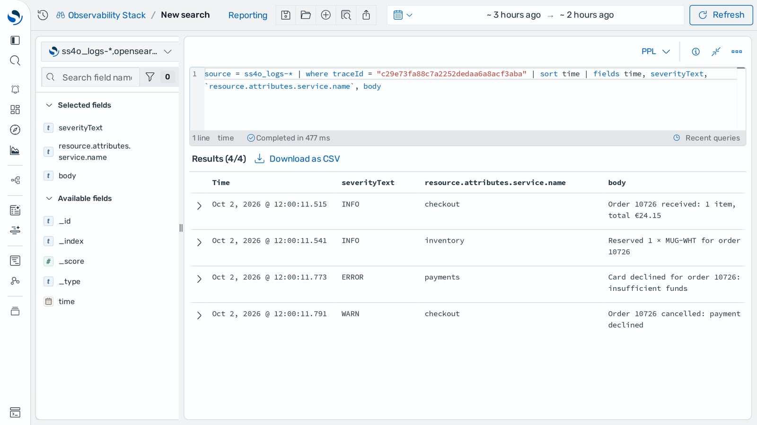Create a new search with the plus icon
This screenshot has height=425, width=757.
(326, 15)
